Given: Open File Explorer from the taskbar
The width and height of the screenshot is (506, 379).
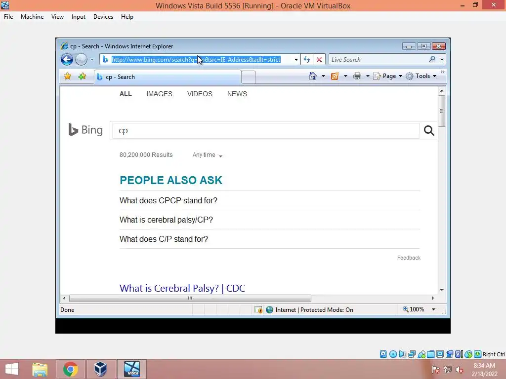Looking at the screenshot, I should [40, 369].
